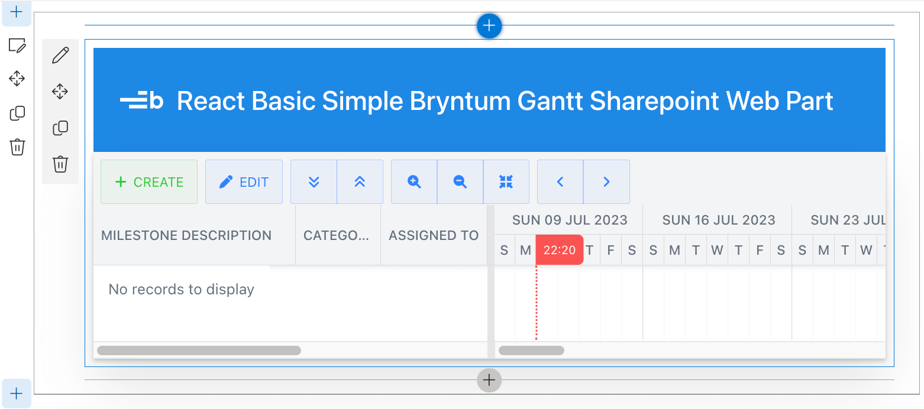924x409 pixels.
Task: Duplicate the web part with the copy icon
Action: tap(60, 128)
